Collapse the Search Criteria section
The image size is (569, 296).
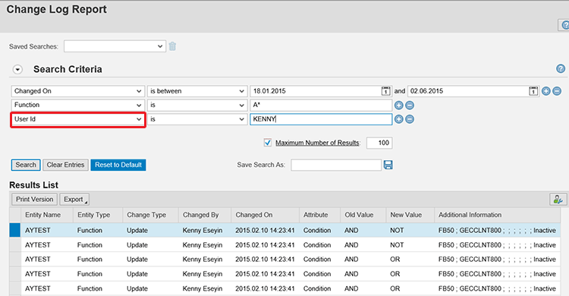(17, 69)
